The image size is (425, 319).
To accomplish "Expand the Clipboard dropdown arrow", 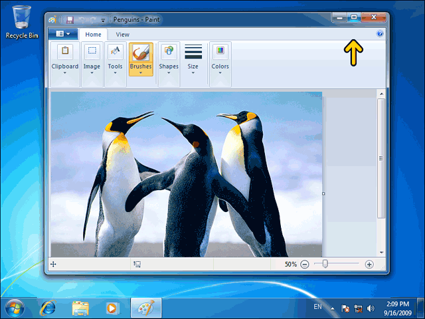I will pos(65,72).
